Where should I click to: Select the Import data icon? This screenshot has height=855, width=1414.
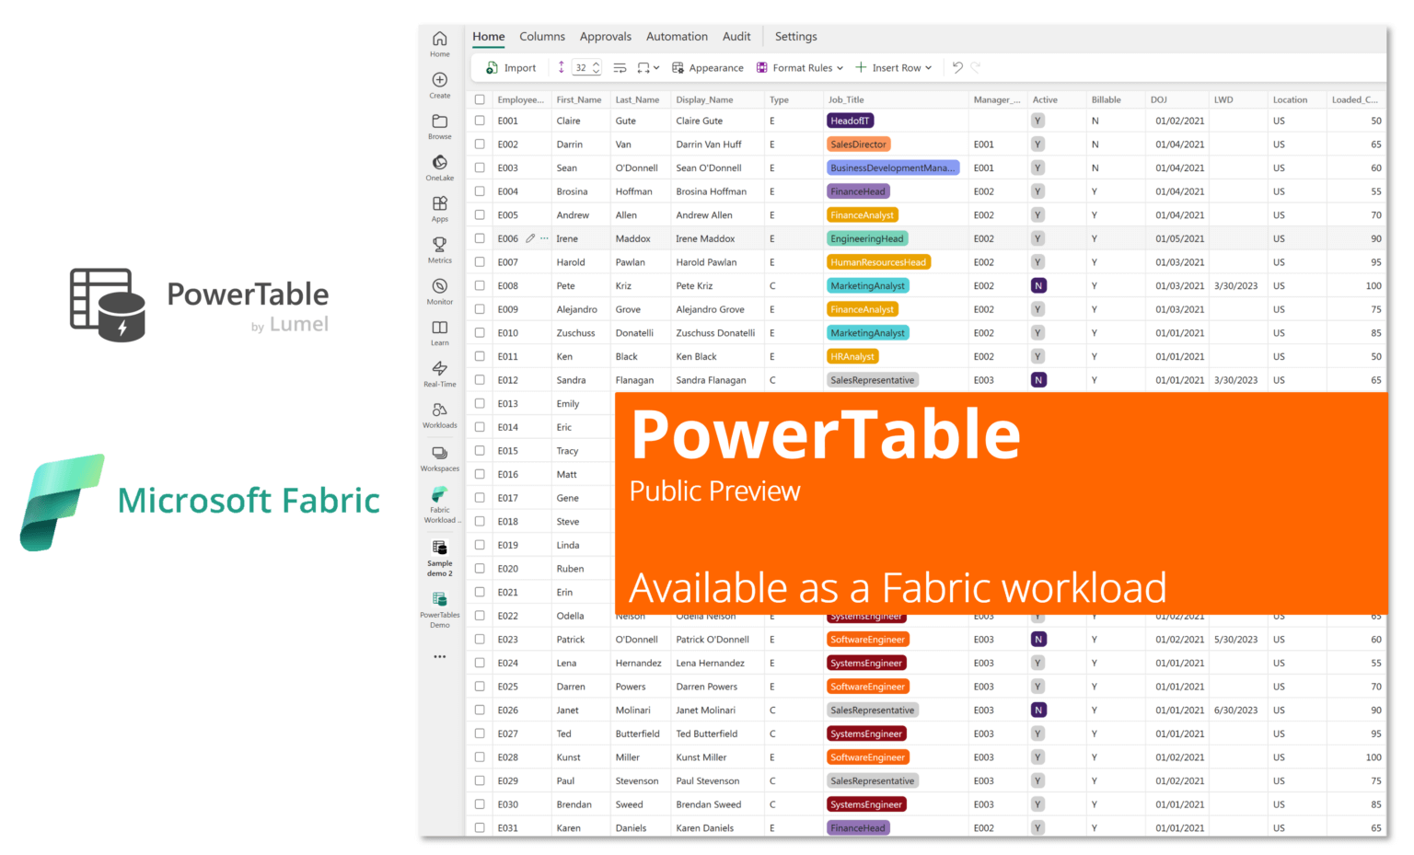point(491,67)
